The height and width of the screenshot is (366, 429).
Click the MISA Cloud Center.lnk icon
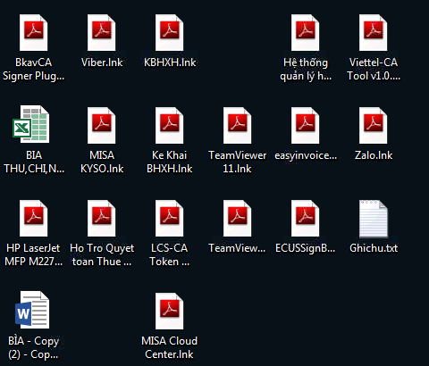(169, 312)
